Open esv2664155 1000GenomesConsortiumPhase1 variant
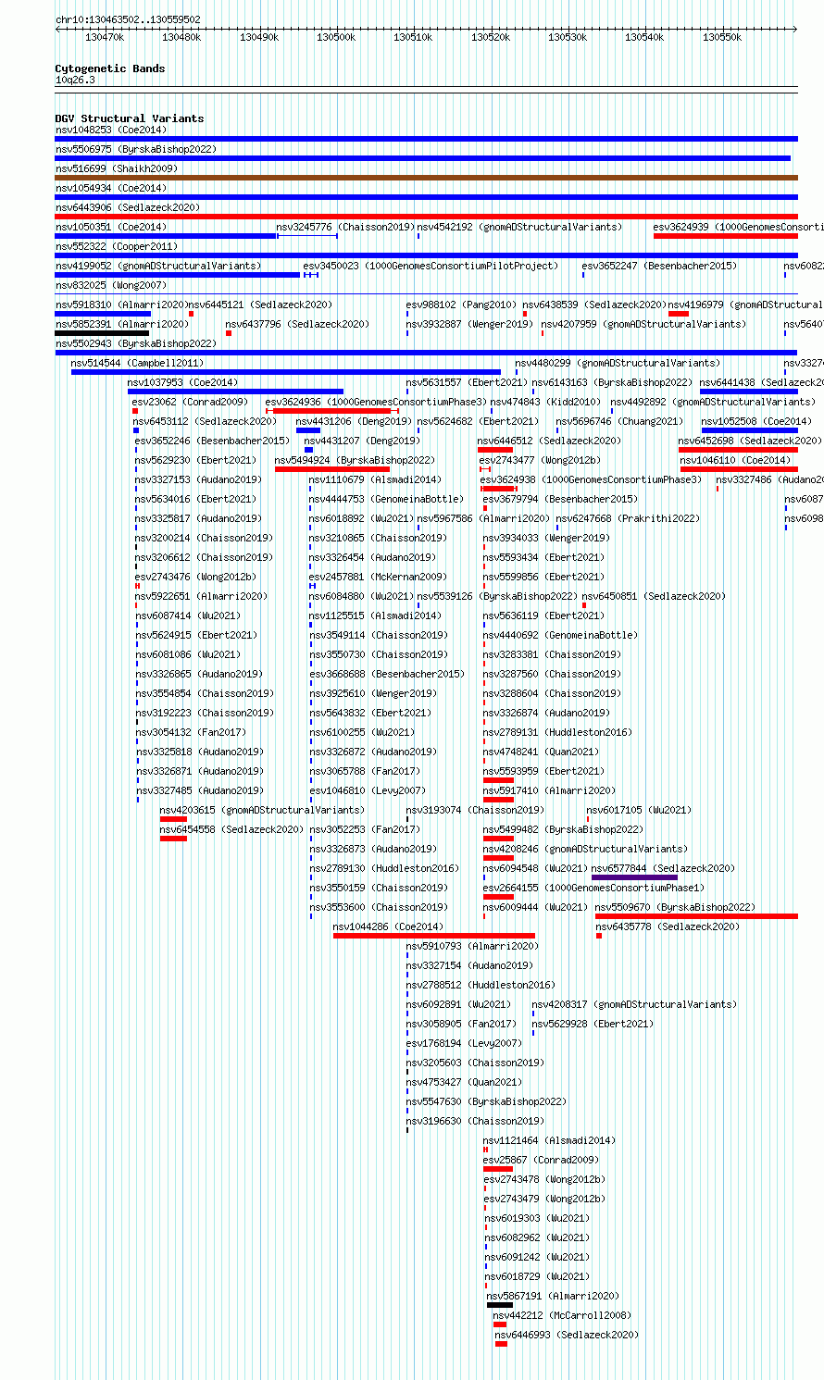824x1380 pixels. (593, 889)
